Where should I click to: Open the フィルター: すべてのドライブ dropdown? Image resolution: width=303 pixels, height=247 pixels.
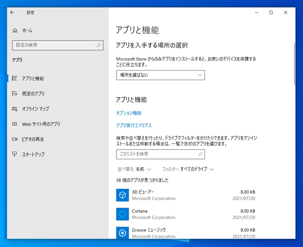pyautogui.click(x=188, y=169)
